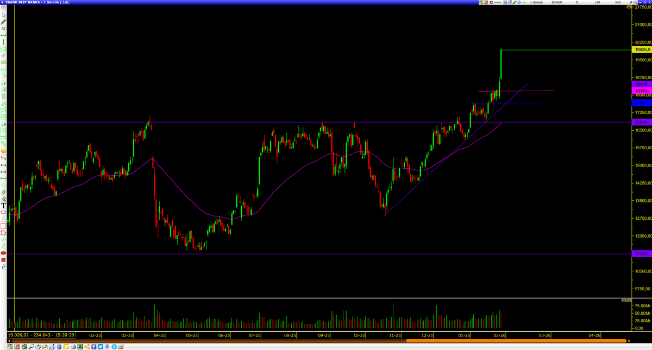Image resolution: width=652 pixels, height=350 pixels.
Task: Click the printer icon in bottom toolbar
Action: click(73, 347)
